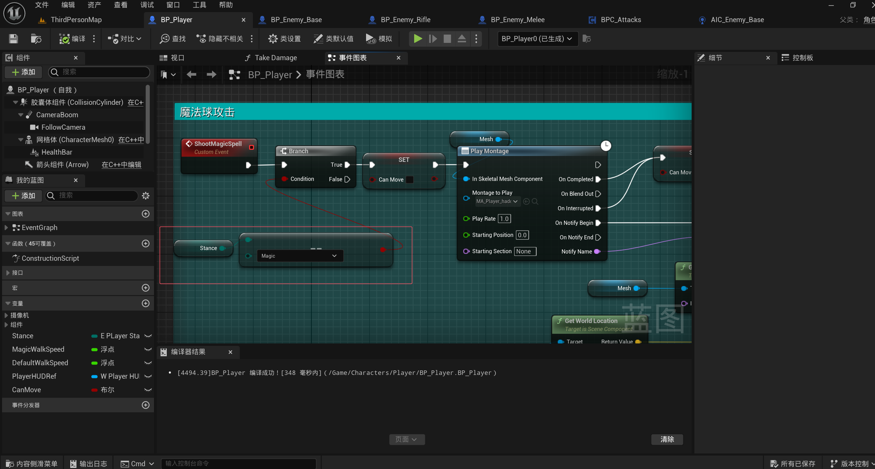Switch to BP_Enemy_Base tab
This screenshot has height=469, width=875.
[296, 20]
